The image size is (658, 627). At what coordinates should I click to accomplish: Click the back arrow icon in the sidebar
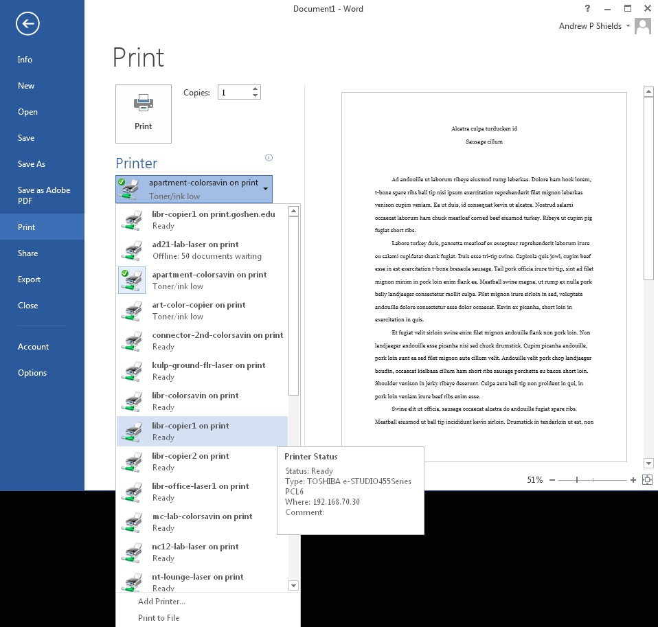(x=27, y=25)
